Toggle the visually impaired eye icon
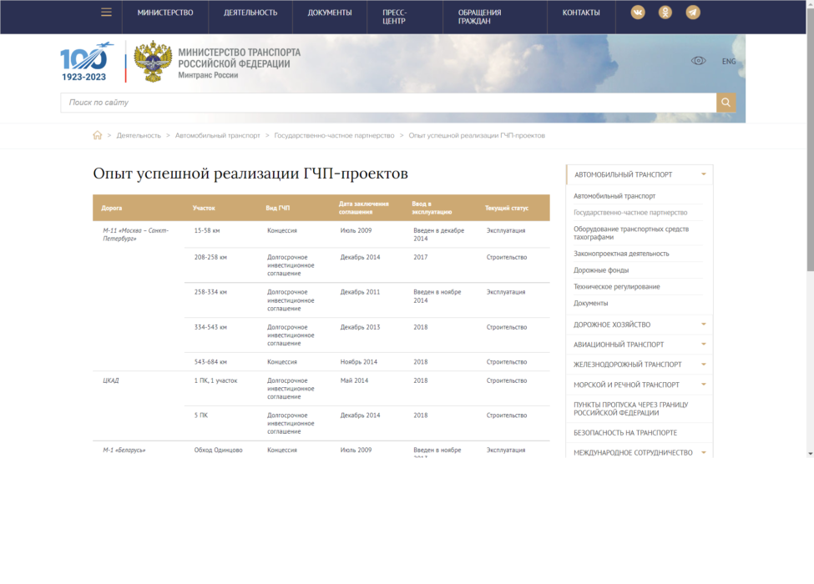This screenshot has height=584, width=814. 699,61
